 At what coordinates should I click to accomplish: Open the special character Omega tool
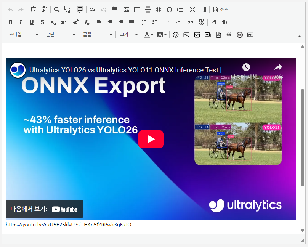pyautogui.click(x=169, y=10)
